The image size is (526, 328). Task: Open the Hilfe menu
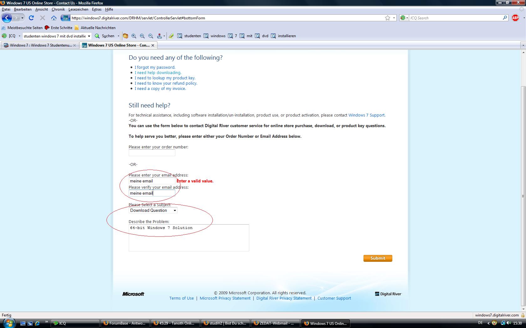[109, 9]
